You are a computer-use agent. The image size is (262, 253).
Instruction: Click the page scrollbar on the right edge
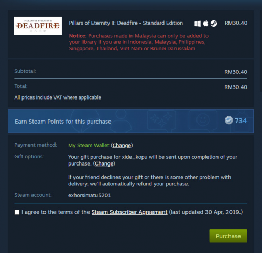(261, 51)
